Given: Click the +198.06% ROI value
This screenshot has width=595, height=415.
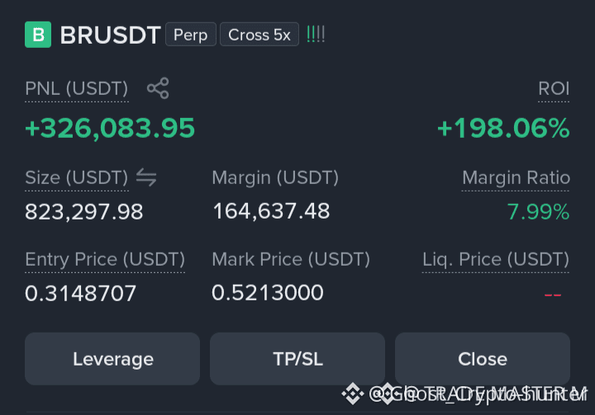Looking at the screenshot, I should 503,128.
